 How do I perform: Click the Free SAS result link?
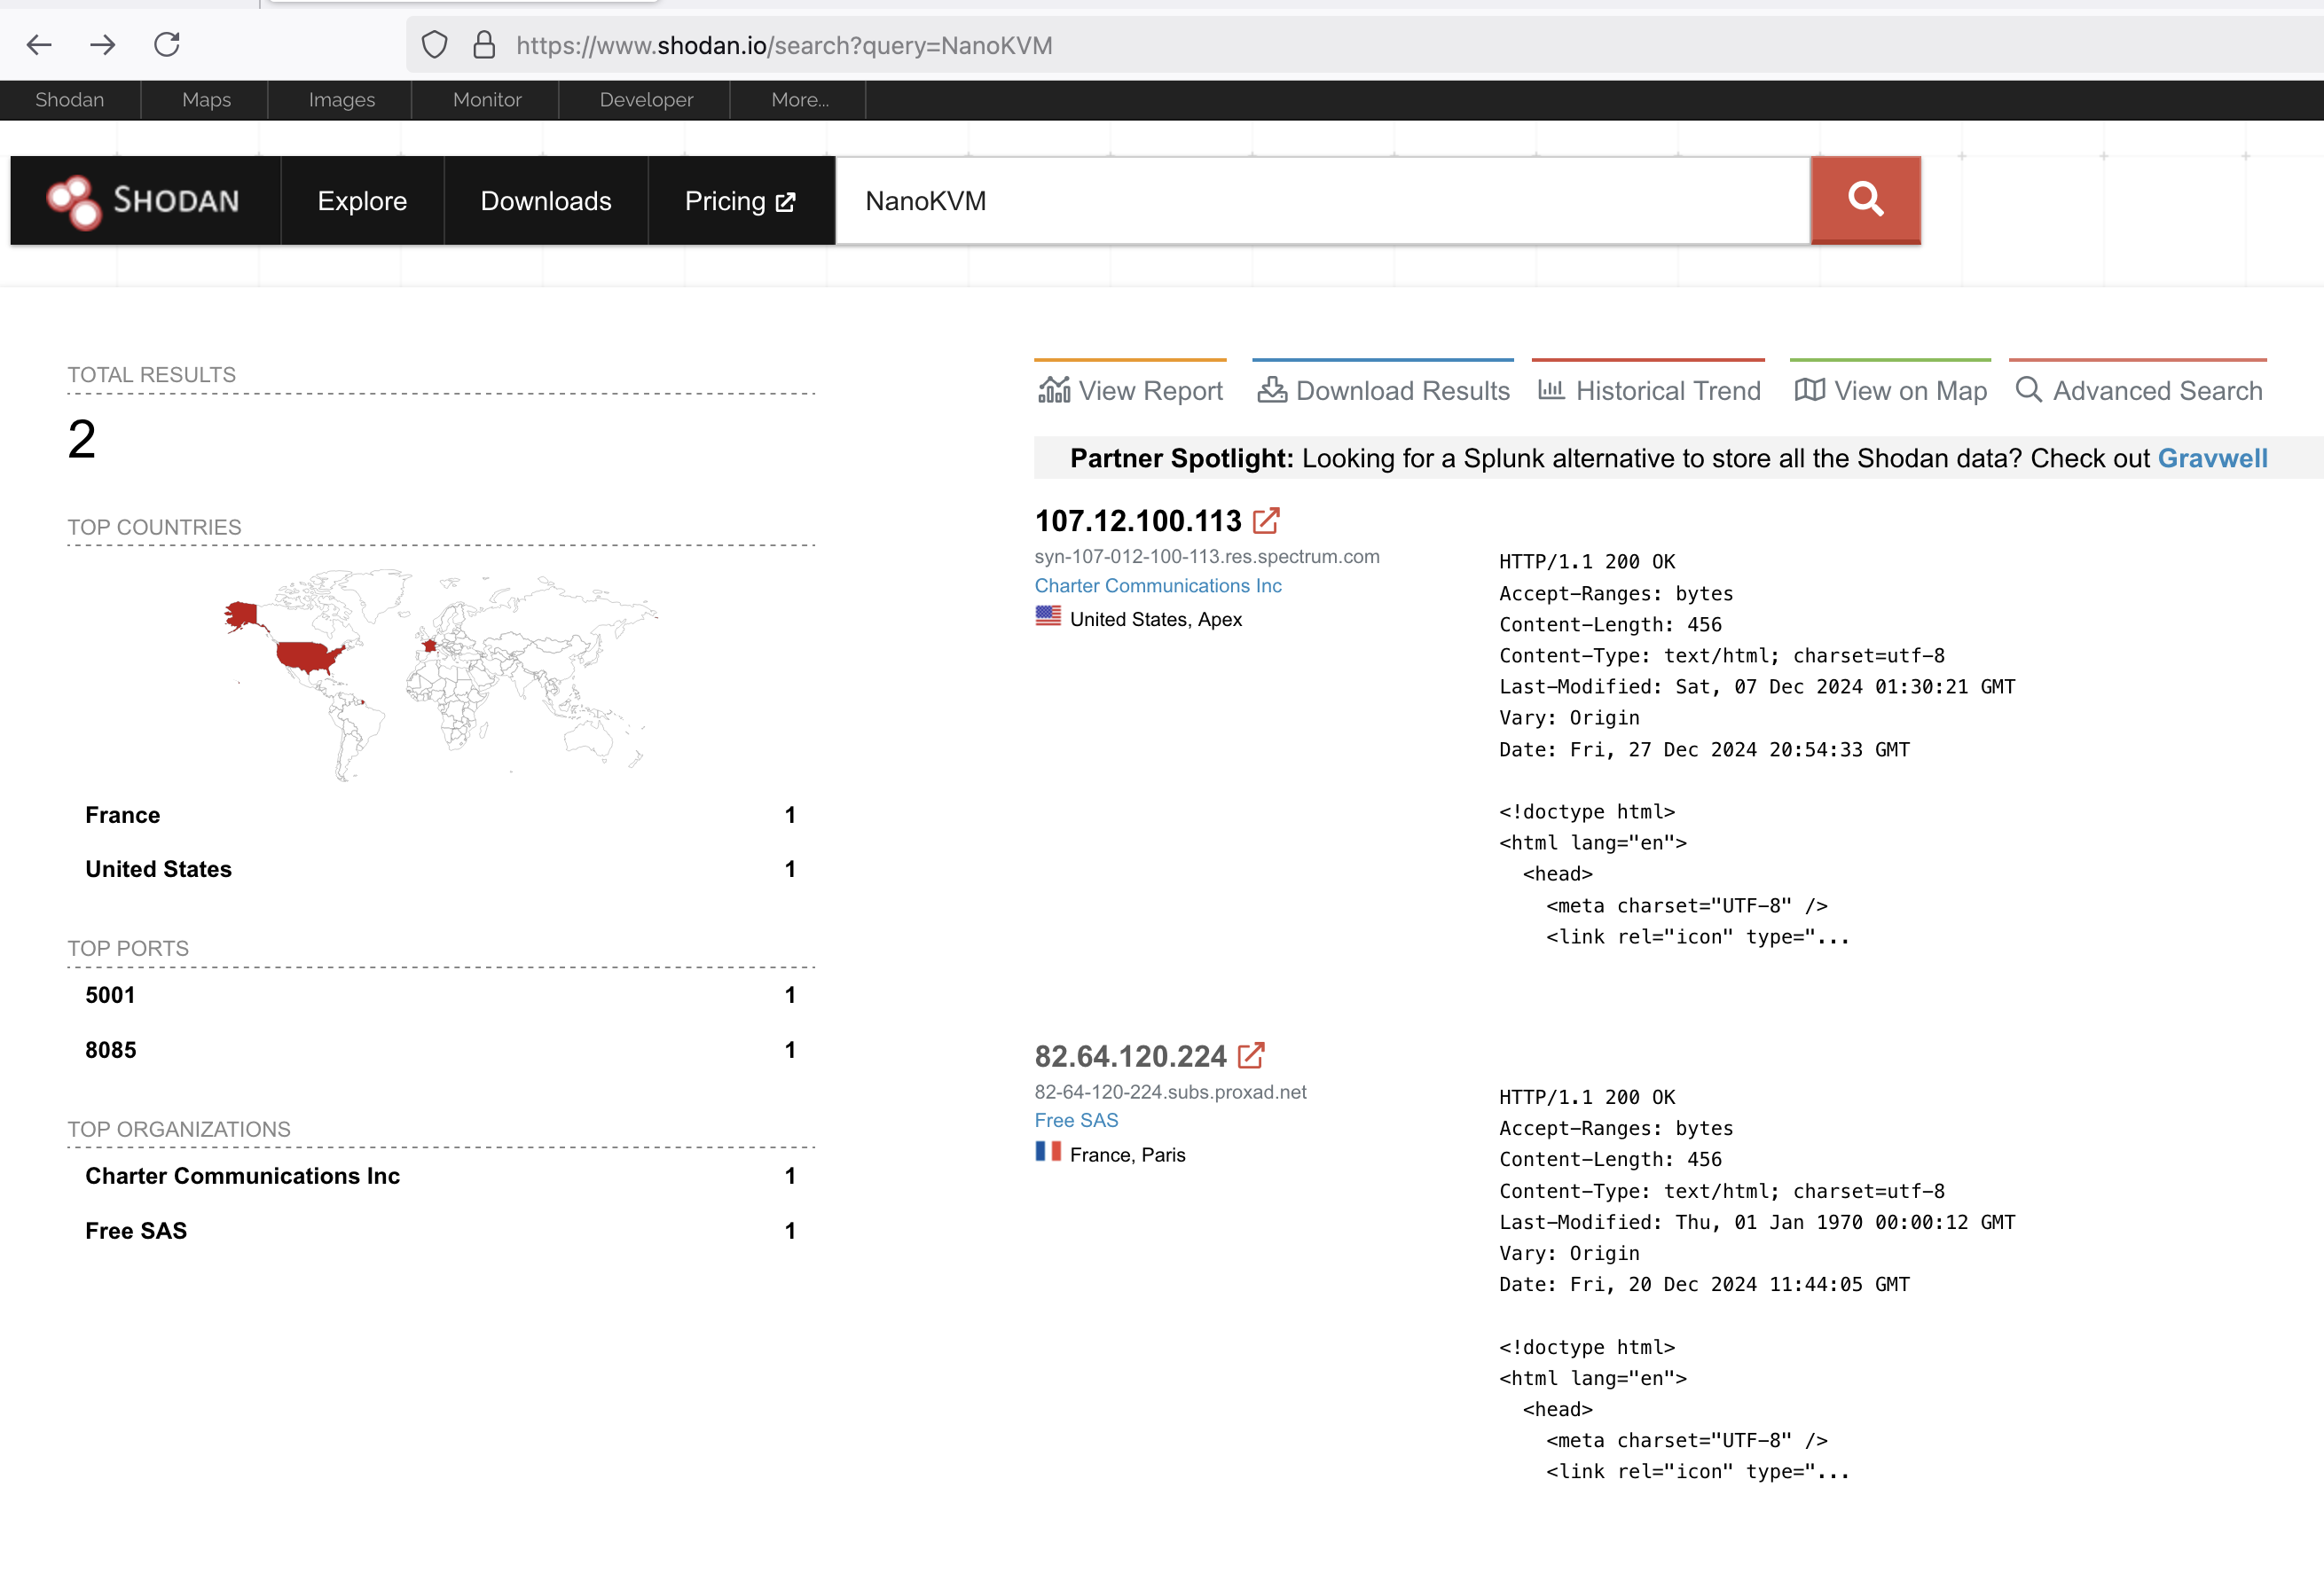pos(1076,1120)
